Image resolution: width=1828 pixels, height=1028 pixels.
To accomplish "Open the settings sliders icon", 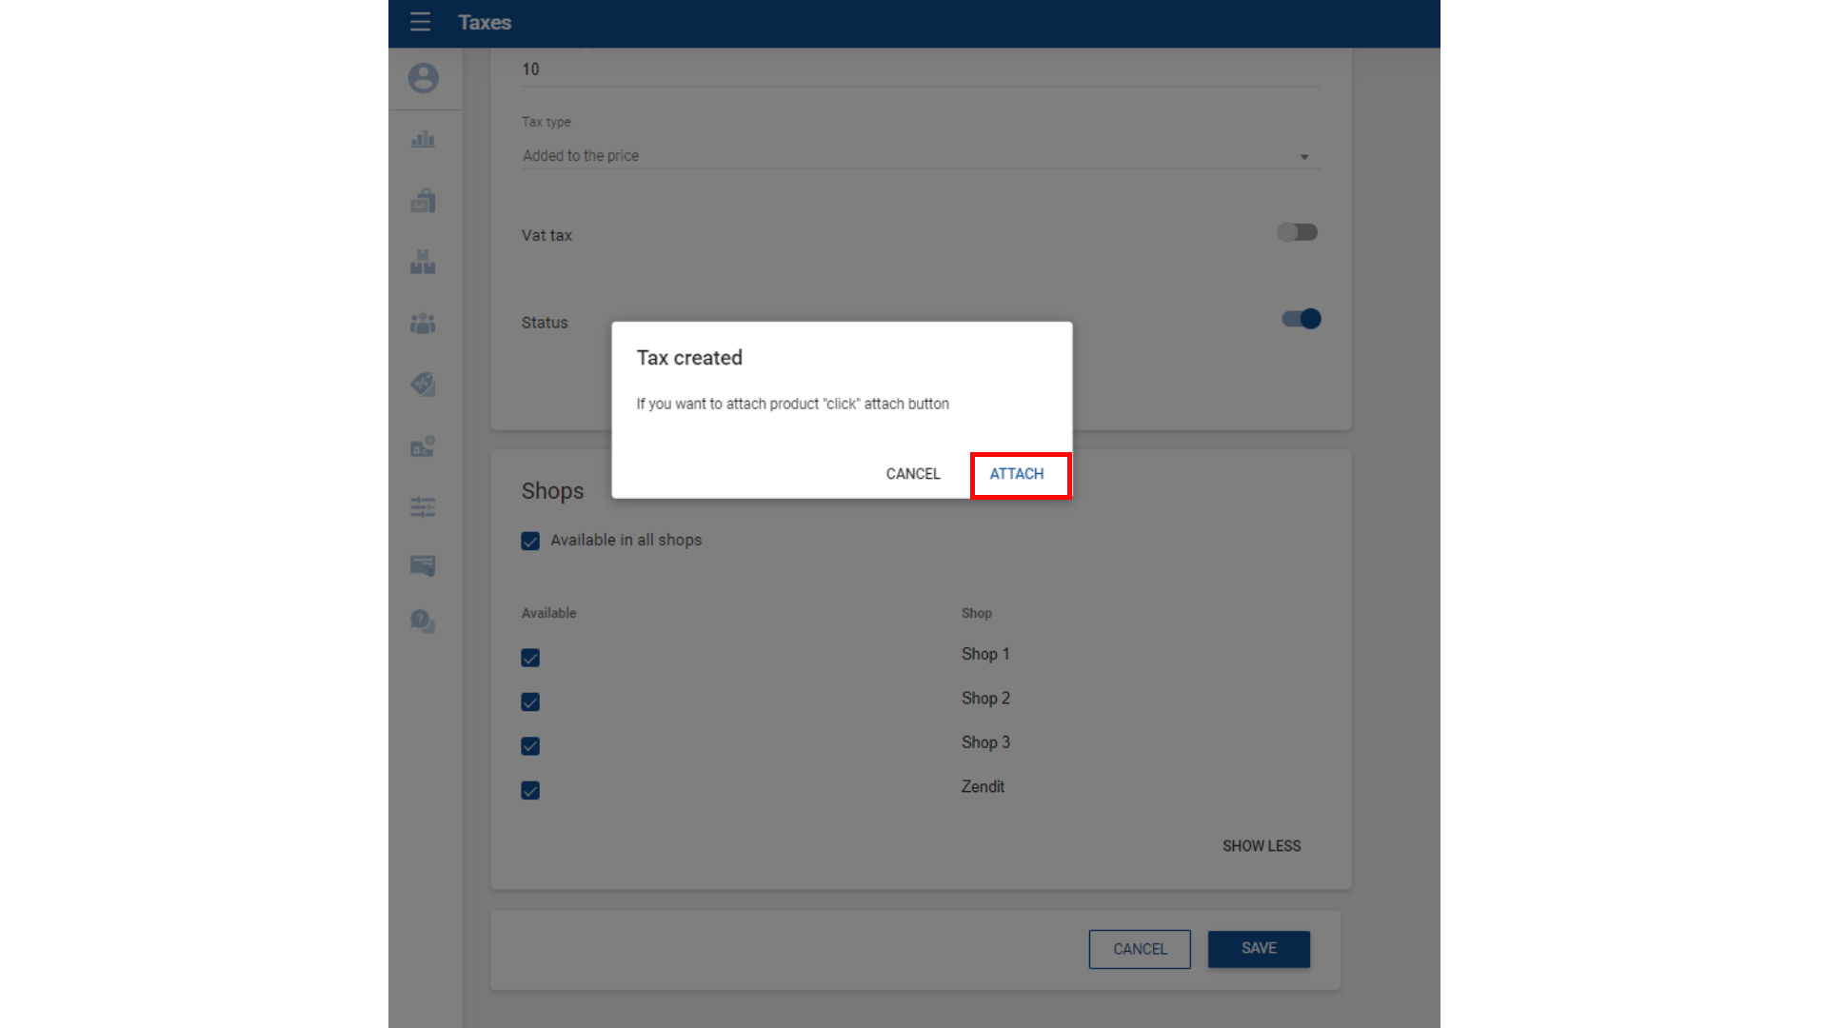I will [423, 507].
